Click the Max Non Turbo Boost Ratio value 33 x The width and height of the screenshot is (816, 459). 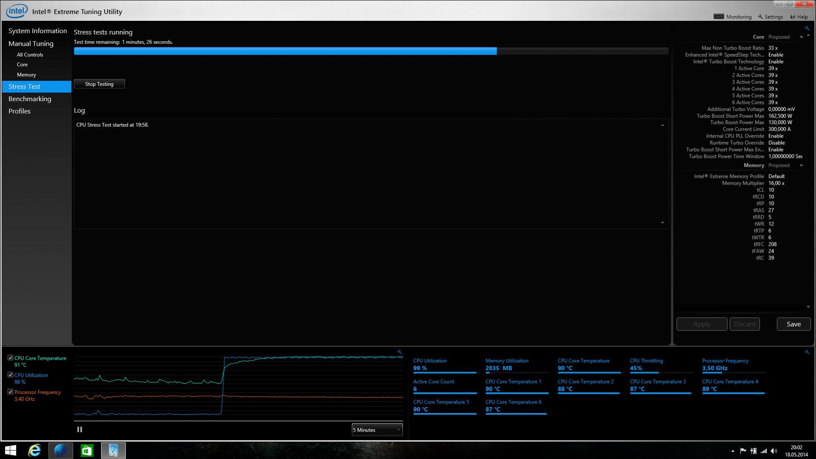click(773, 48)
